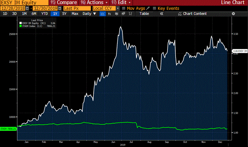Select line chart type icon
This screenshot has width=248, height=147.
[103, 14]
